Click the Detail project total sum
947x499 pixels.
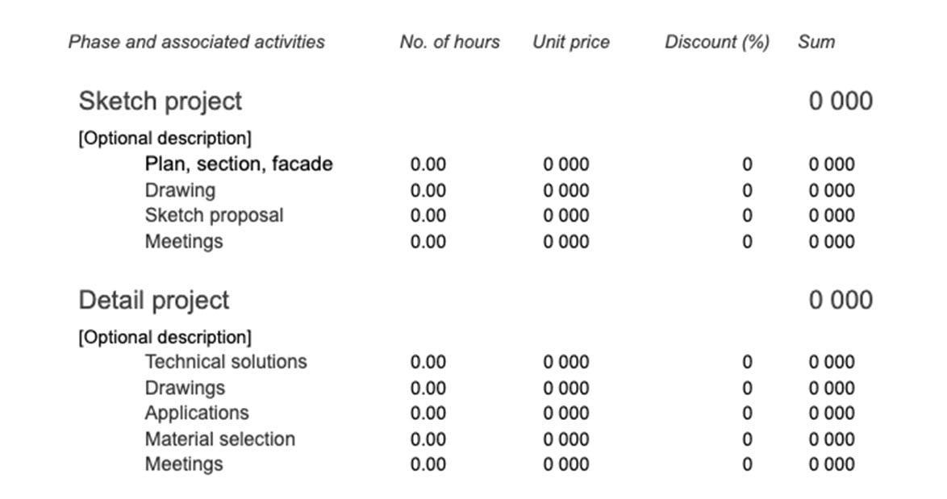pyautogui.click(x=841, y=300)
